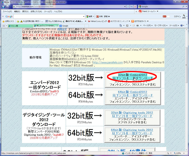
Task: Open the 編集(E) menu
Action: [x=17, y=11]
